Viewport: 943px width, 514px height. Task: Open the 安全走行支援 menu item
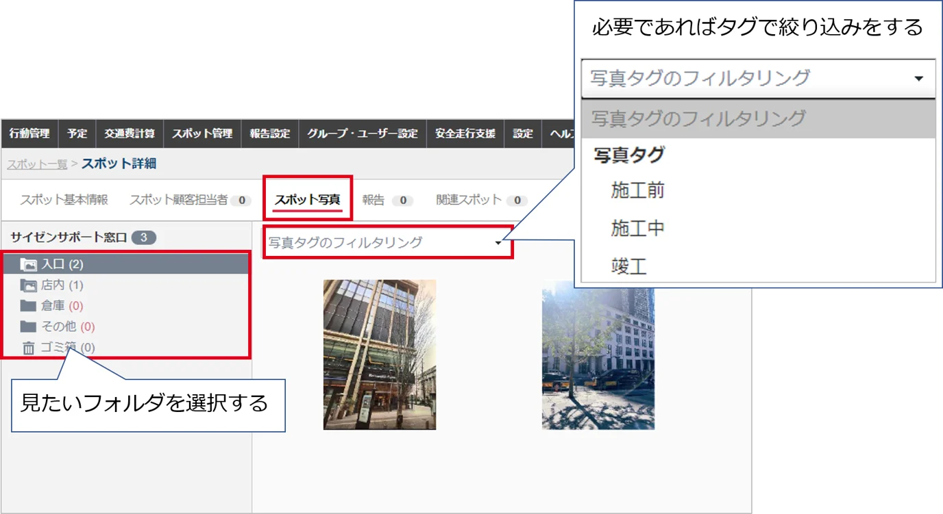(465, 134)
